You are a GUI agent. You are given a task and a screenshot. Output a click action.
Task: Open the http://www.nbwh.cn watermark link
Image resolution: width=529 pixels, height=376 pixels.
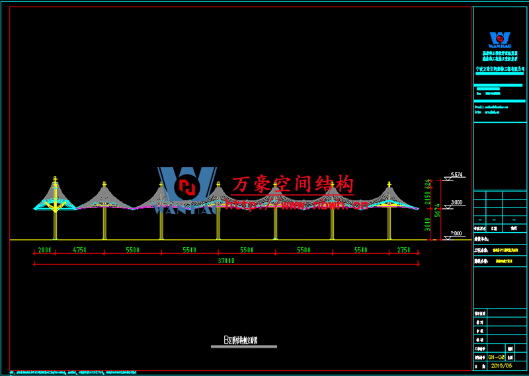(296, 206)
